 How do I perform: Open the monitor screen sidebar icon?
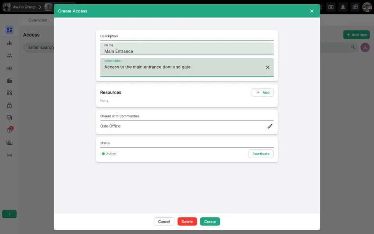tap(9, 143)
